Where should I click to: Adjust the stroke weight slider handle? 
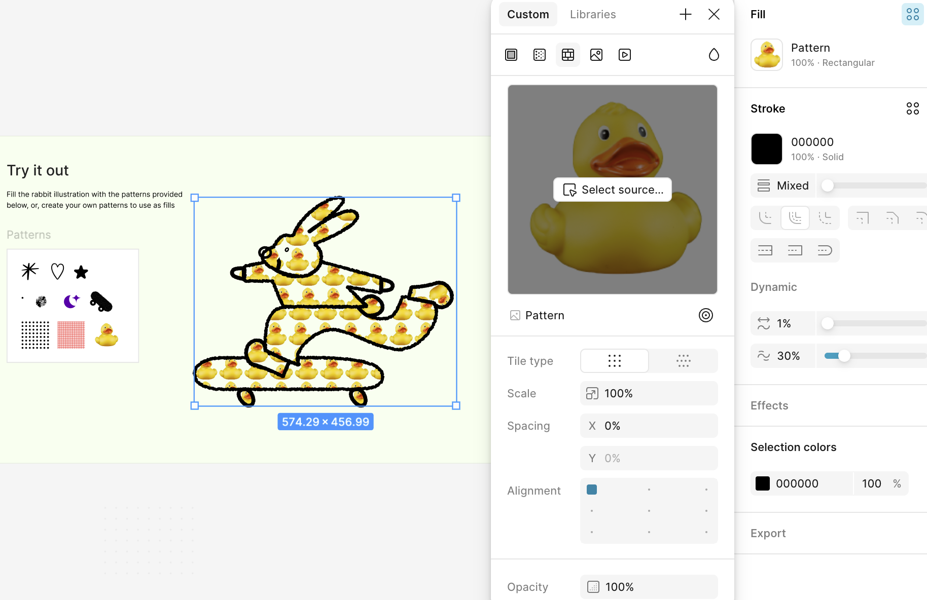(x=828, y=185)
